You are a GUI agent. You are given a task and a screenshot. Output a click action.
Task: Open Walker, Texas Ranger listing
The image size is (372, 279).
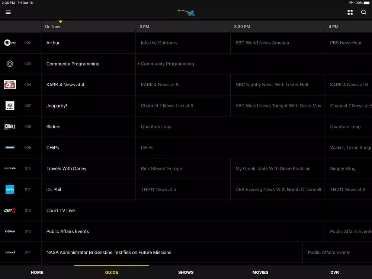349,148
